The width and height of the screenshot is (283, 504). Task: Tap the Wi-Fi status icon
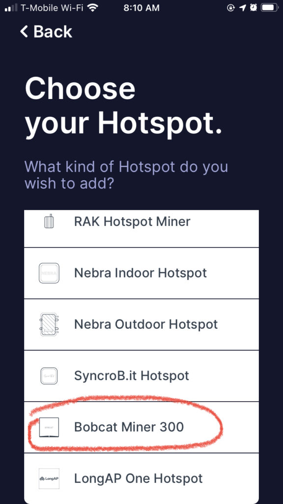tap(93, 8)
